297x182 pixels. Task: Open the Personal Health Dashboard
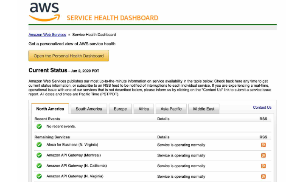69,56
